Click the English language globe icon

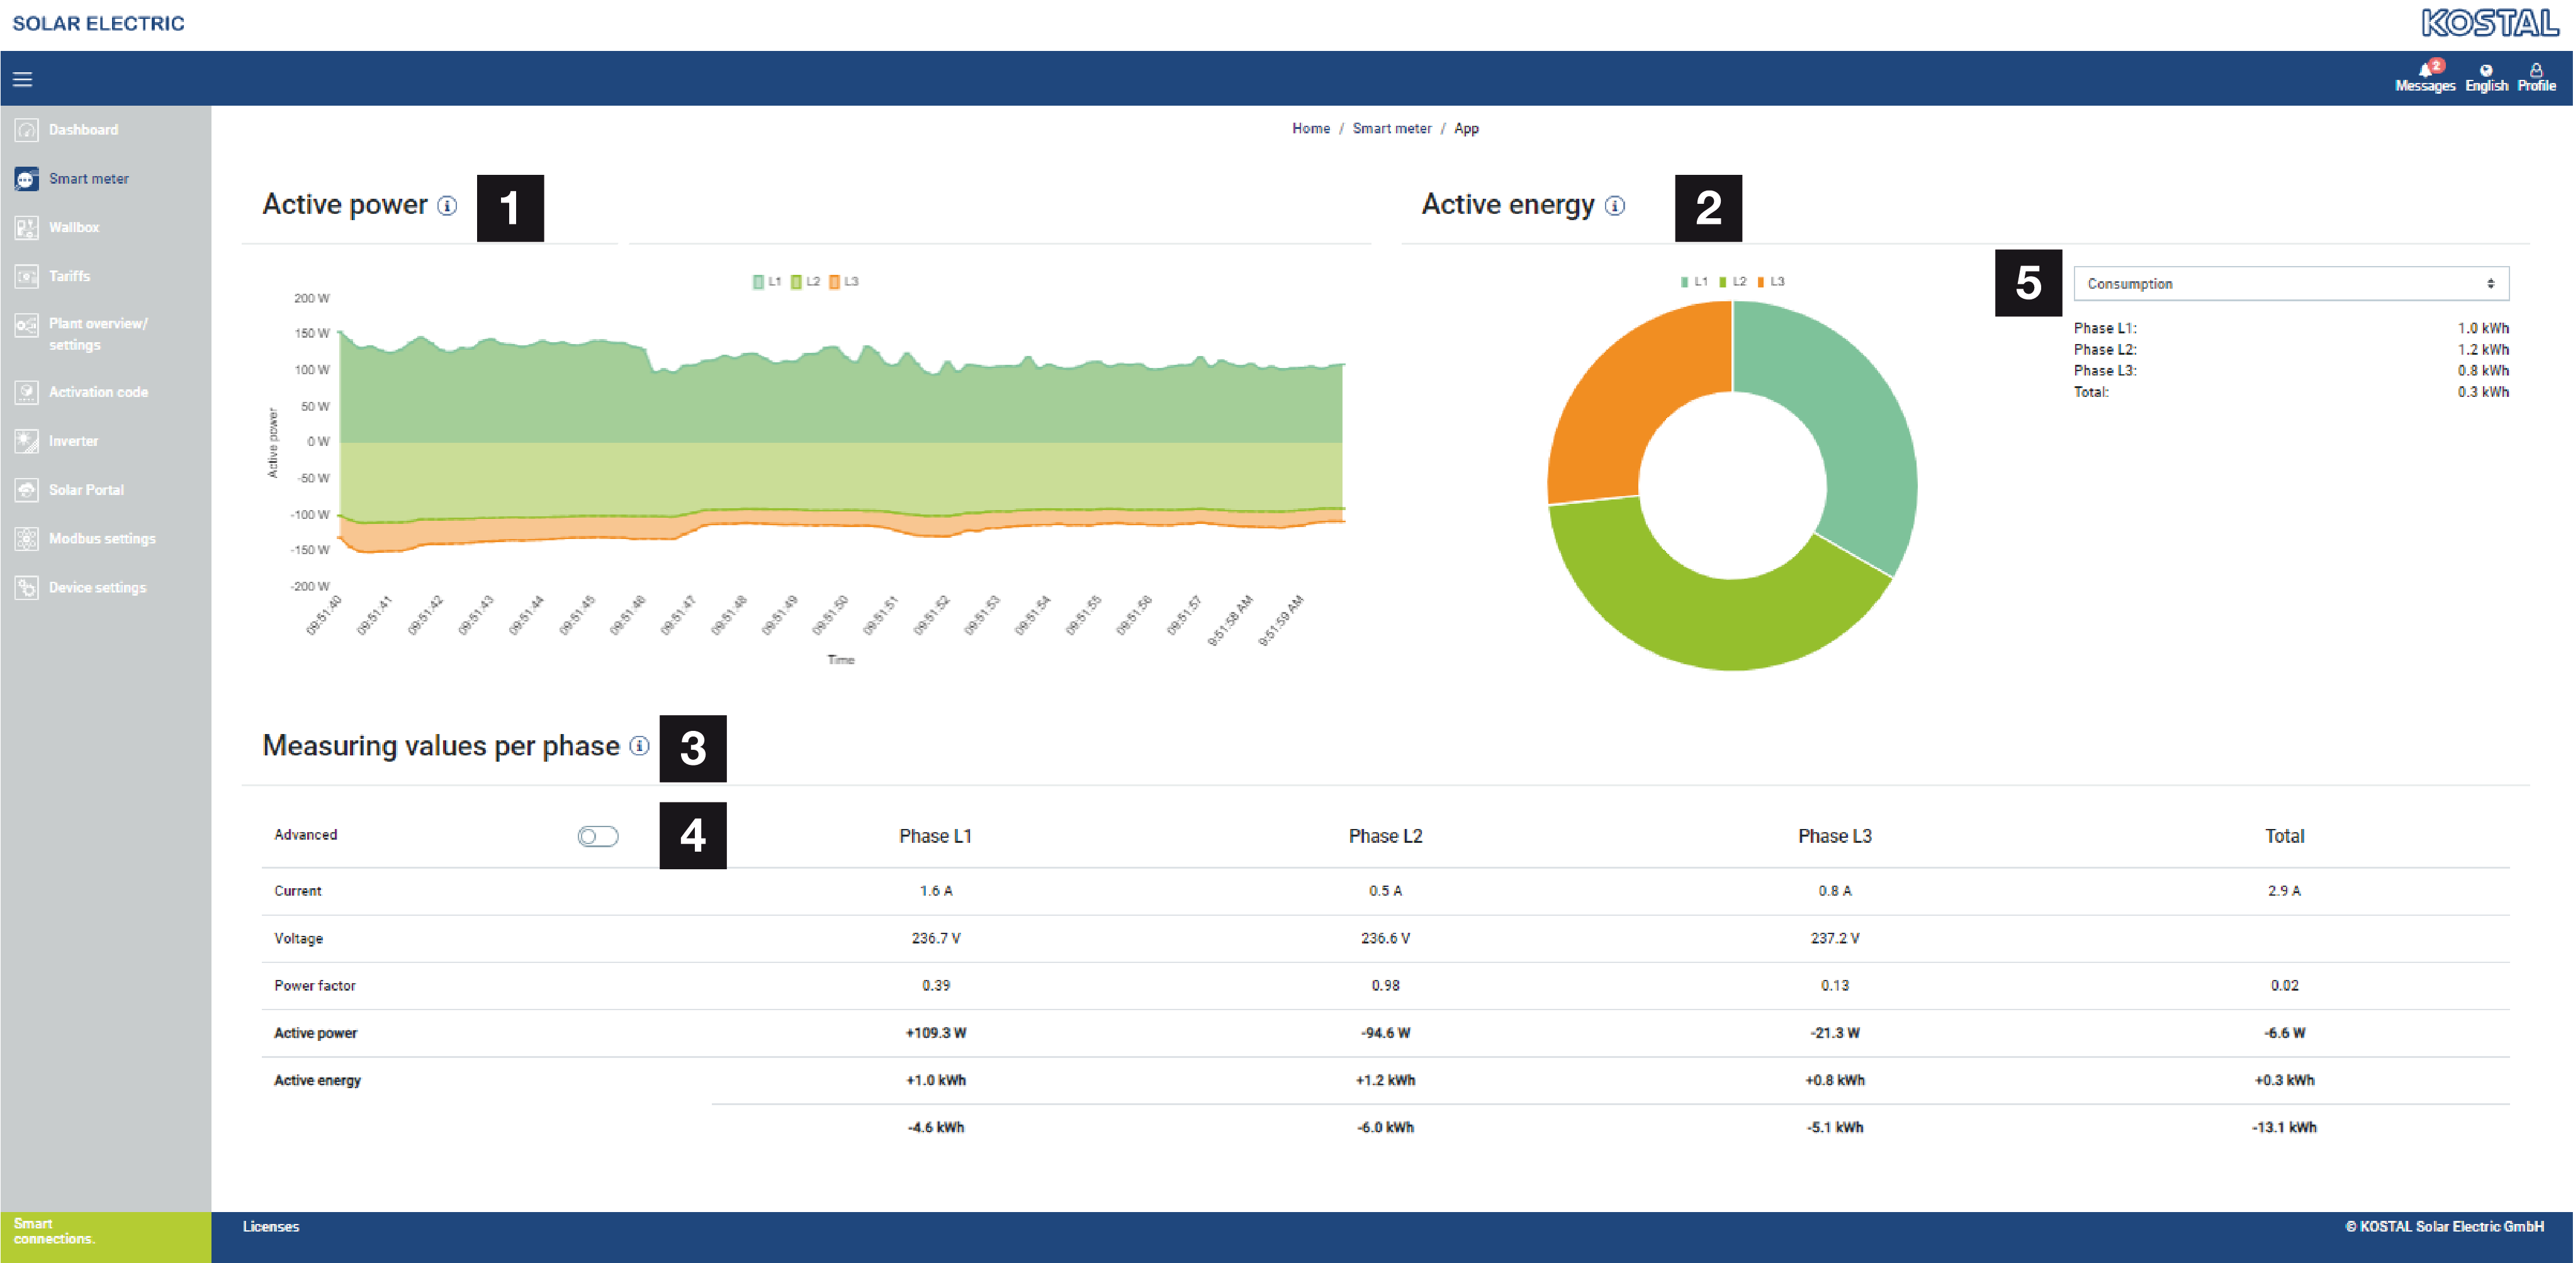(2485, 70)
